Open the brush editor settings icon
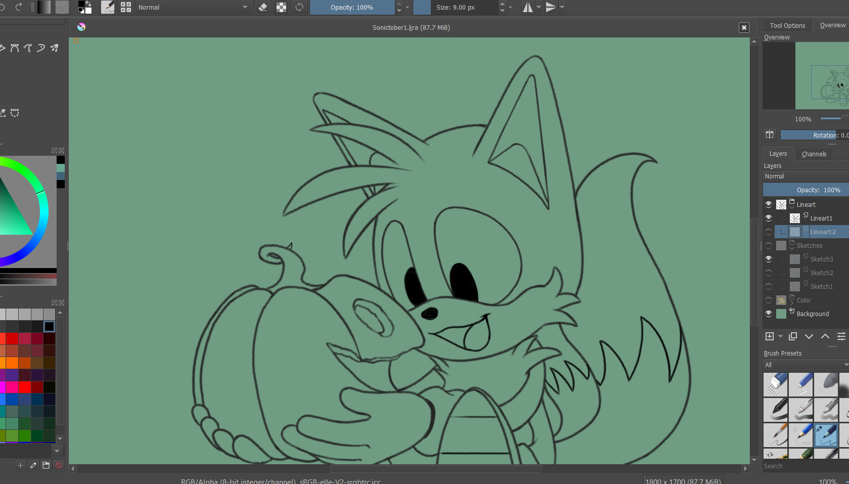The width and height of the screenshot is (849, 484). click(108, 7)
